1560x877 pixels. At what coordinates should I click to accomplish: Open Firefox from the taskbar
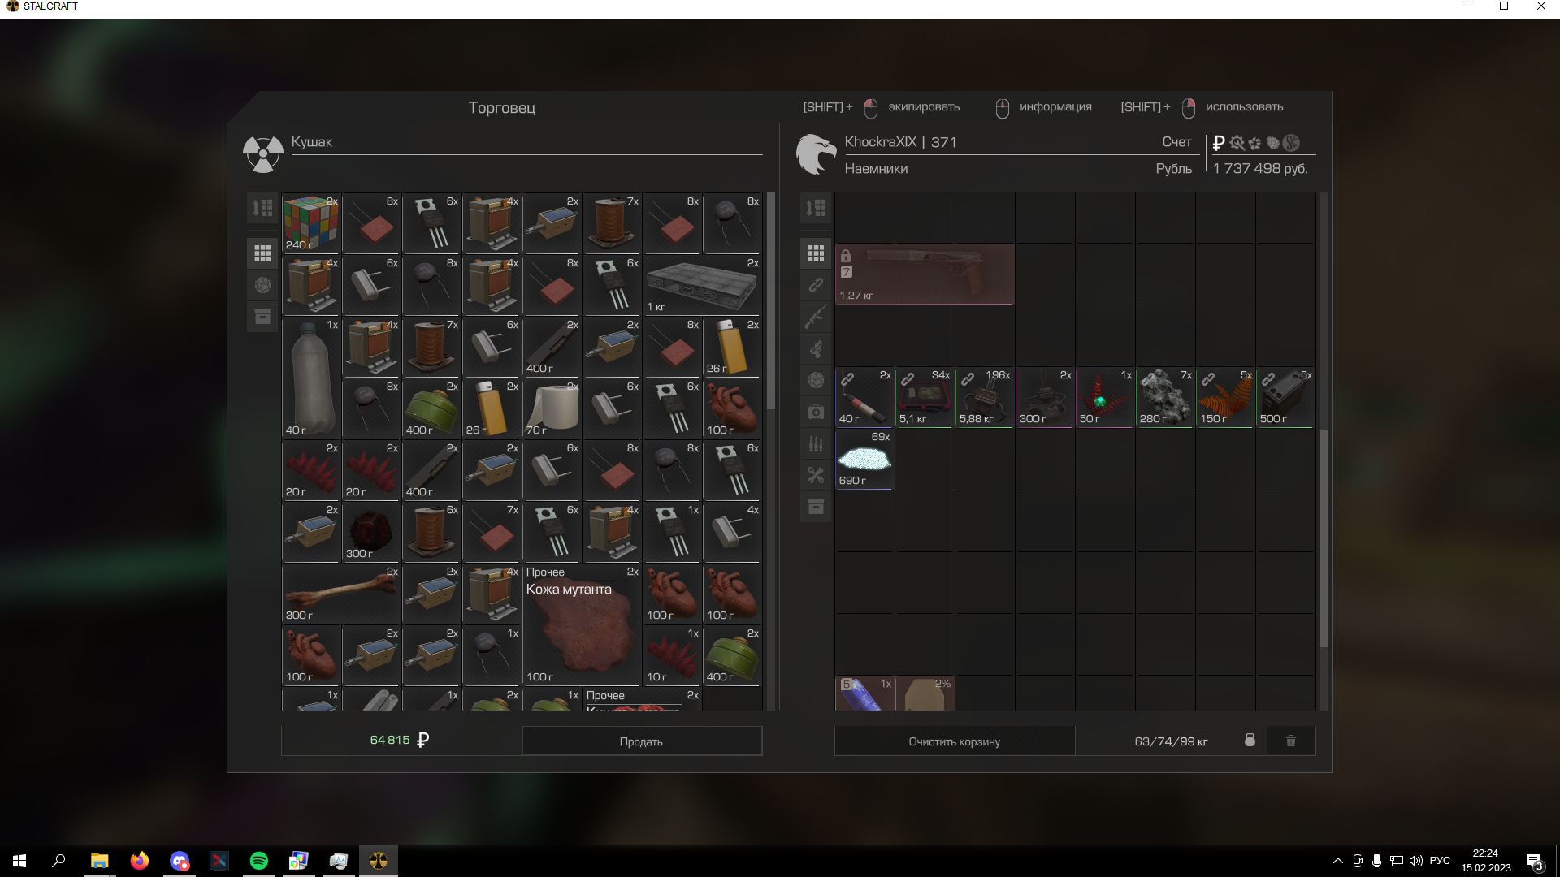point(140,861)
